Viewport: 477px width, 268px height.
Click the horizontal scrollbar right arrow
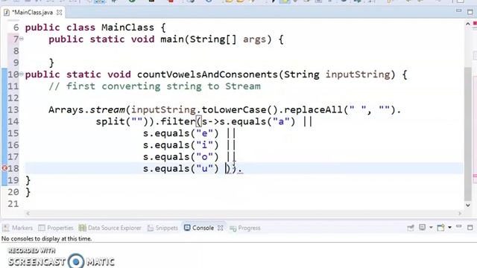pyautogui.click(x=460, y=214)
